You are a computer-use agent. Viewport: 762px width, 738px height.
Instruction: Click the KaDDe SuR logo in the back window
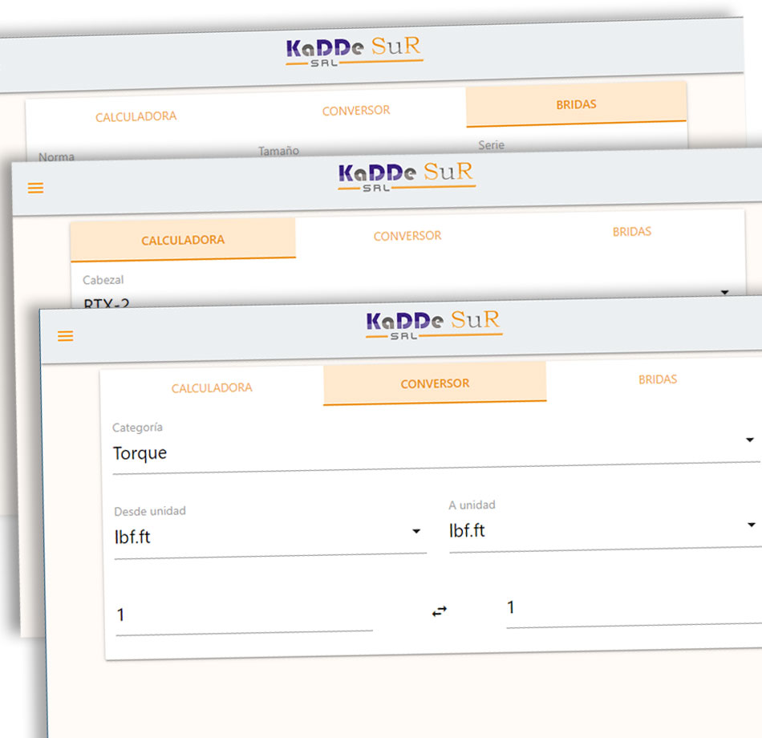(354, 51)
